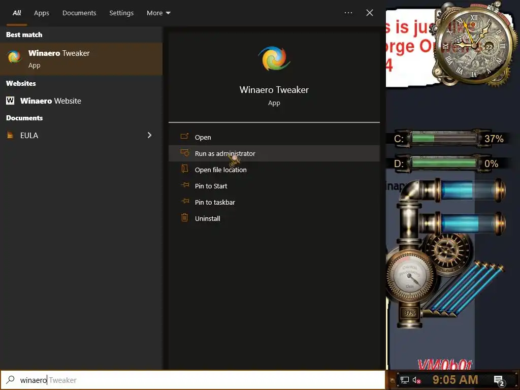Click the Pin to taskbar pin icon

(x=185, y=201)
